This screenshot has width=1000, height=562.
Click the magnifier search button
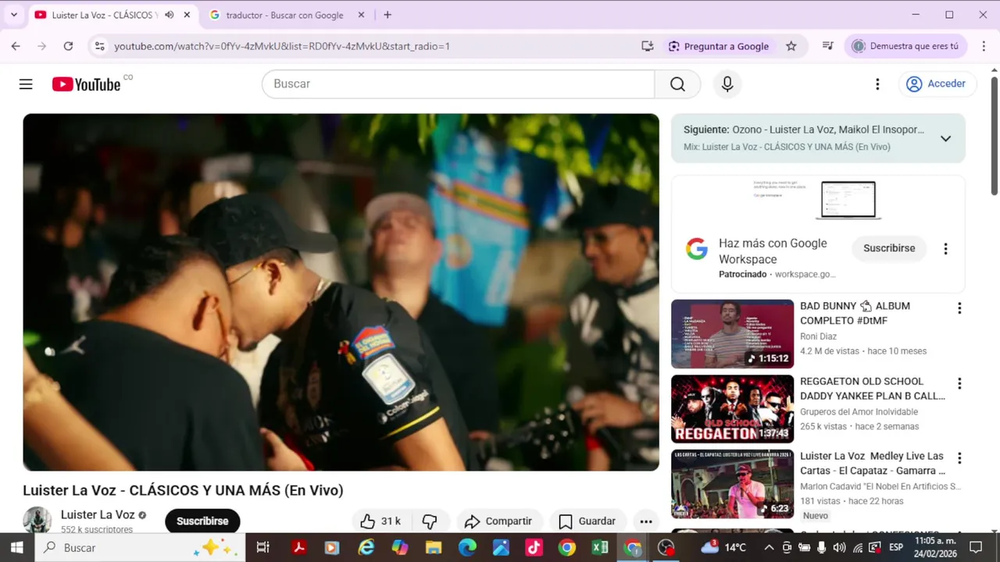tap(677, 84)
